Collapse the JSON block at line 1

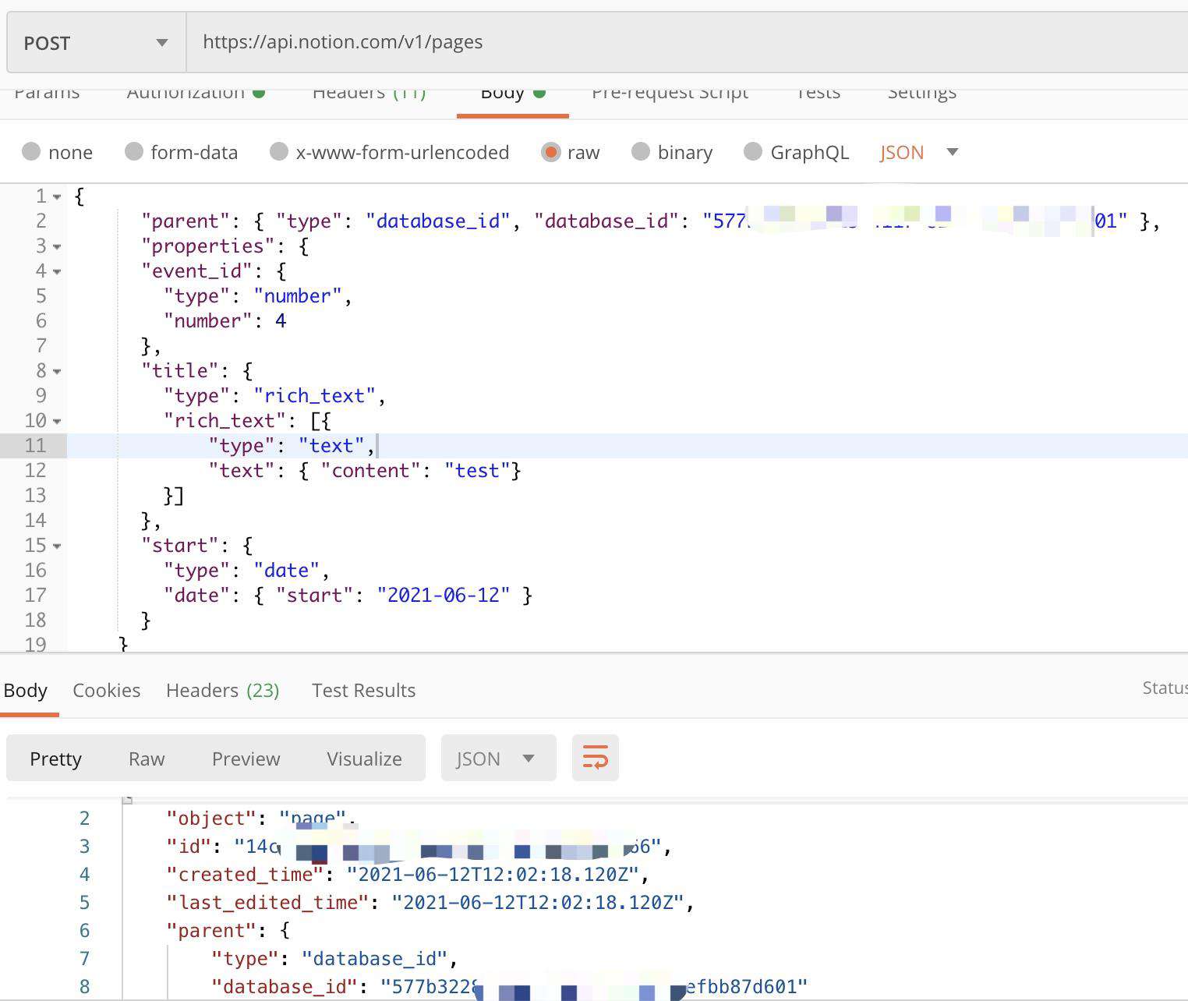click(x=57, y=197)
